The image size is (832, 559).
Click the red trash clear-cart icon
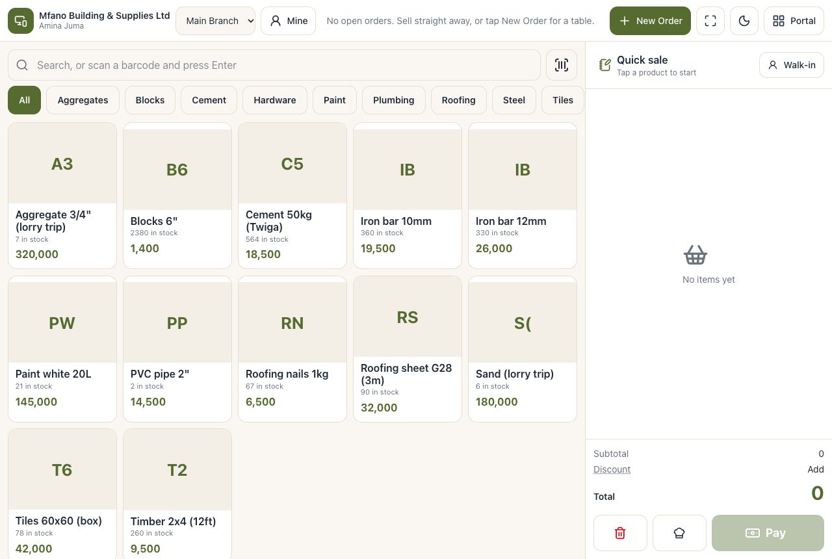pyautogui.click(x=620, y=533)
